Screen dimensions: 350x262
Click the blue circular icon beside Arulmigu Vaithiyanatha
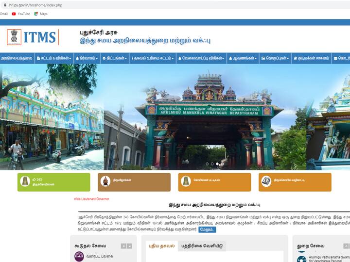click(x=301, y=259)
